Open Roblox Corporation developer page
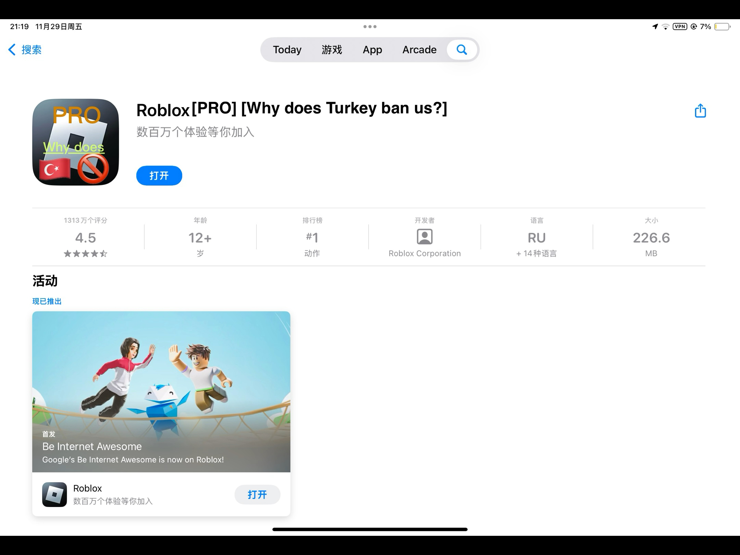The width and height of the screenshot is (740, 555). [424, 254]
